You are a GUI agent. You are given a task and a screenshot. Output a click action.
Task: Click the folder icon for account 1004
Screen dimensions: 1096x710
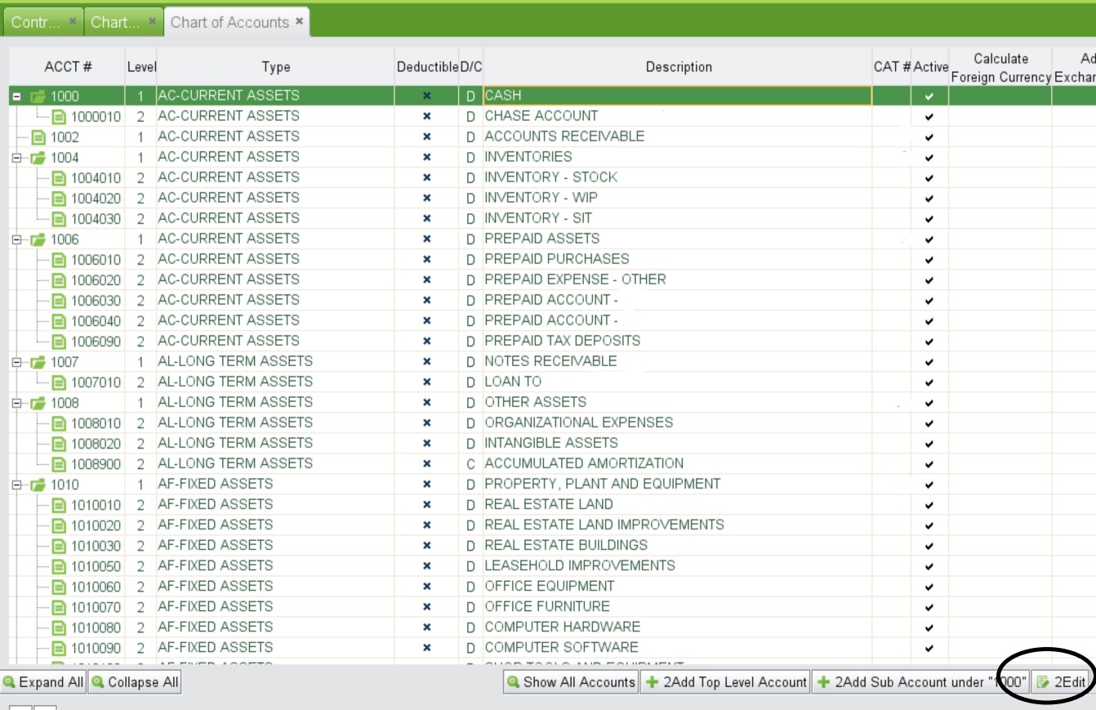pyautogui.click(x=38, y=158)
